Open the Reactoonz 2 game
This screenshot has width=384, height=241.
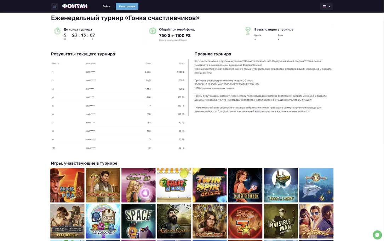point(103,221)
